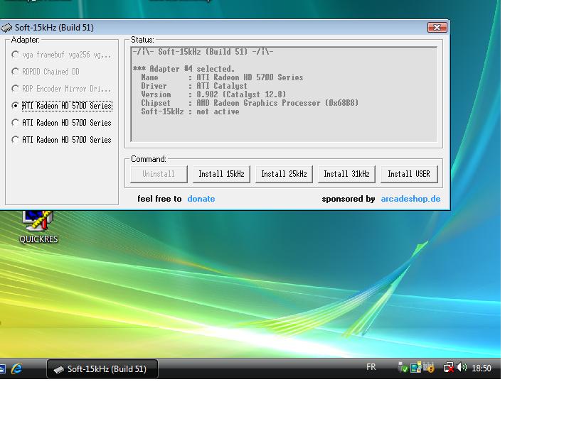
Task: Click the 'Soft-15kHz : not active' status line
Action: [190, 112]
